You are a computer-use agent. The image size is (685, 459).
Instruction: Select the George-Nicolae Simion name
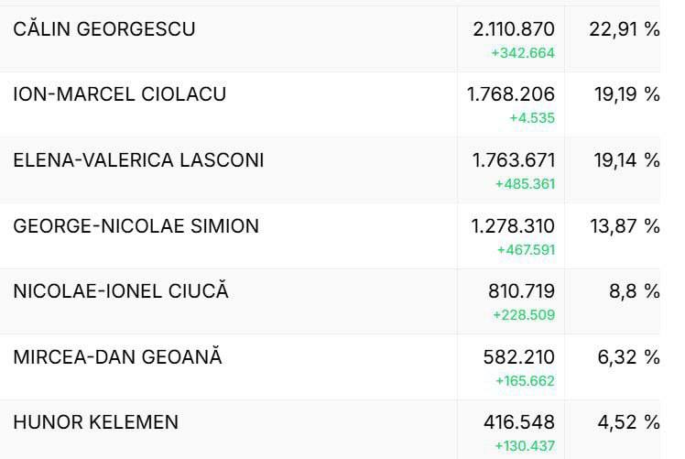coord(136,226)
